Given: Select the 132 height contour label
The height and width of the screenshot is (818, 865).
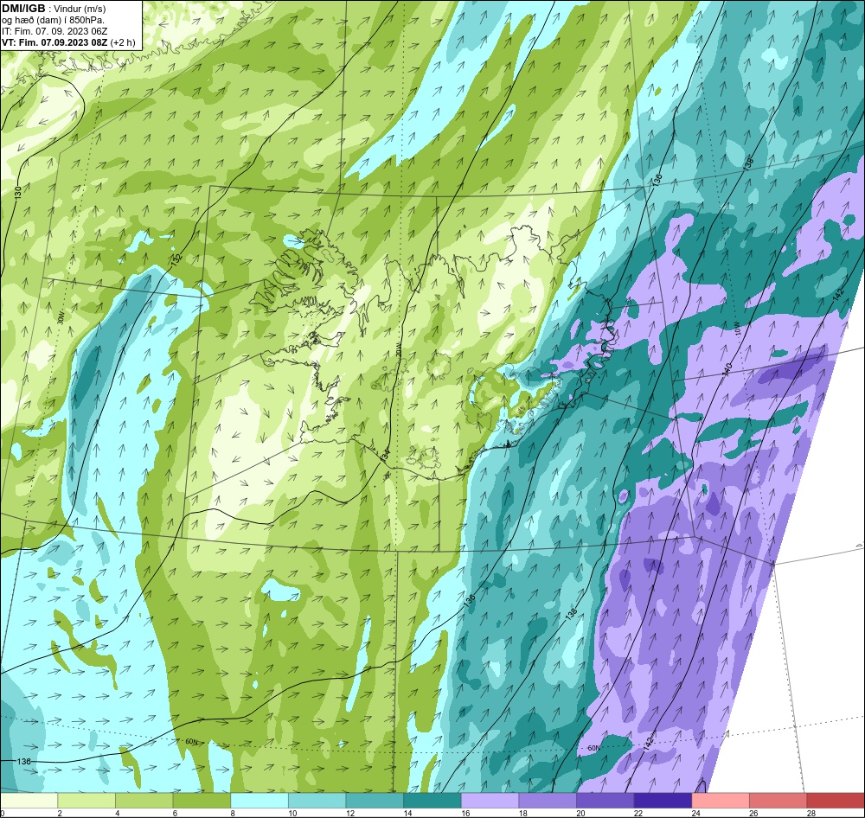Looking at the screenshot, I should pyautogui.click(x=176, y=261).
